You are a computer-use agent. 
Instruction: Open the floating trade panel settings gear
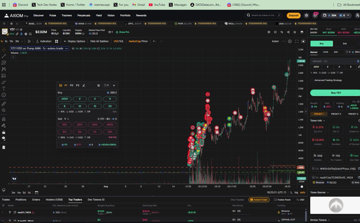(x=98, y=85)
